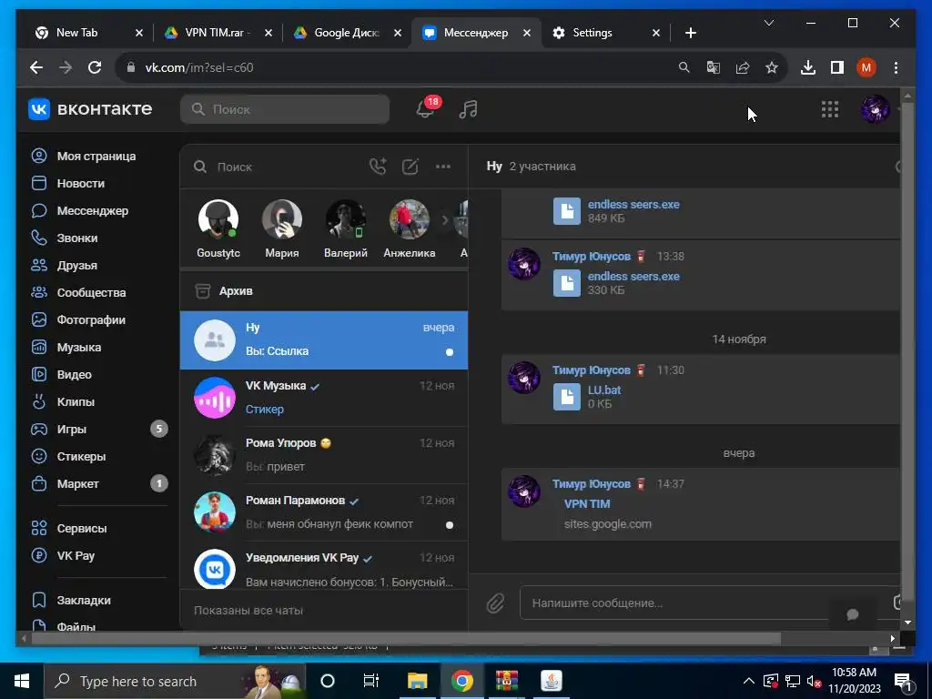Image resolution: width=932 pixels, height=699 pixels.
Task: Open chat with Роман Парамонов
Action: [324, 512]
